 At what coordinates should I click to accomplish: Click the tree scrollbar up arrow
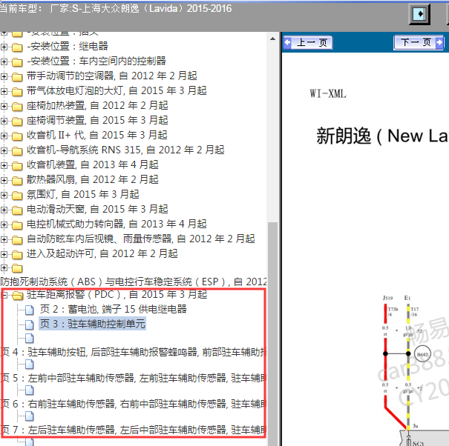tap(272, 39)
